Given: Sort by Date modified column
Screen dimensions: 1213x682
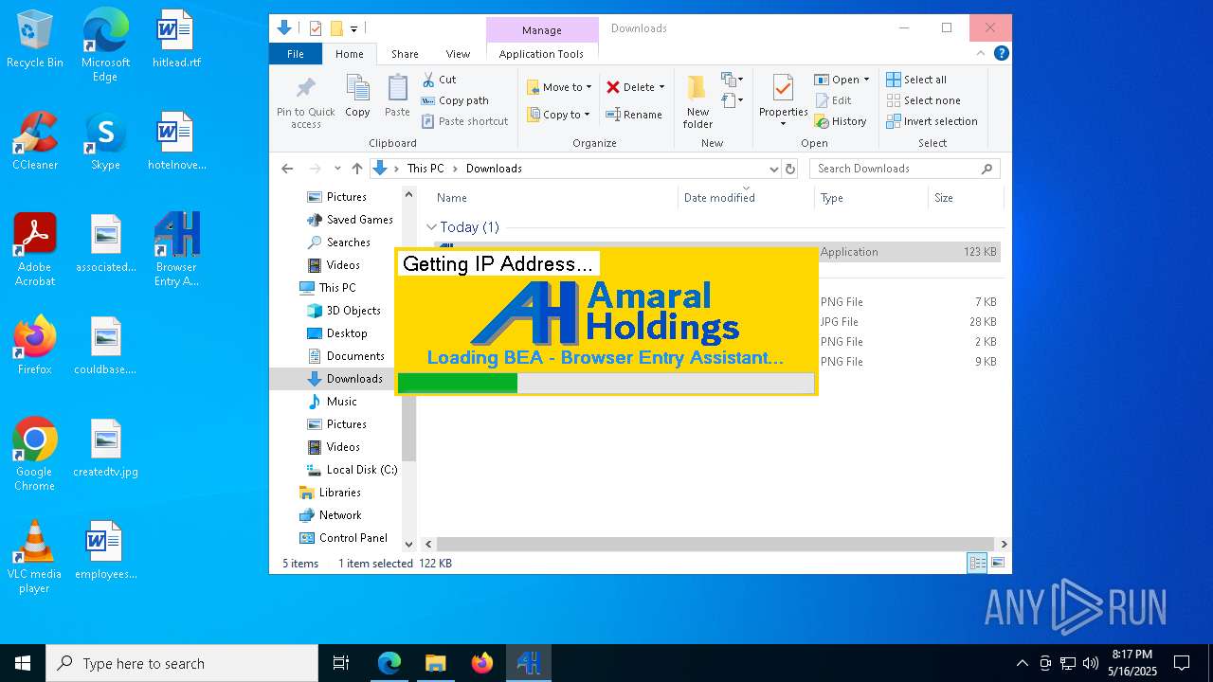Looking at the screenshot, I should 746,198.
